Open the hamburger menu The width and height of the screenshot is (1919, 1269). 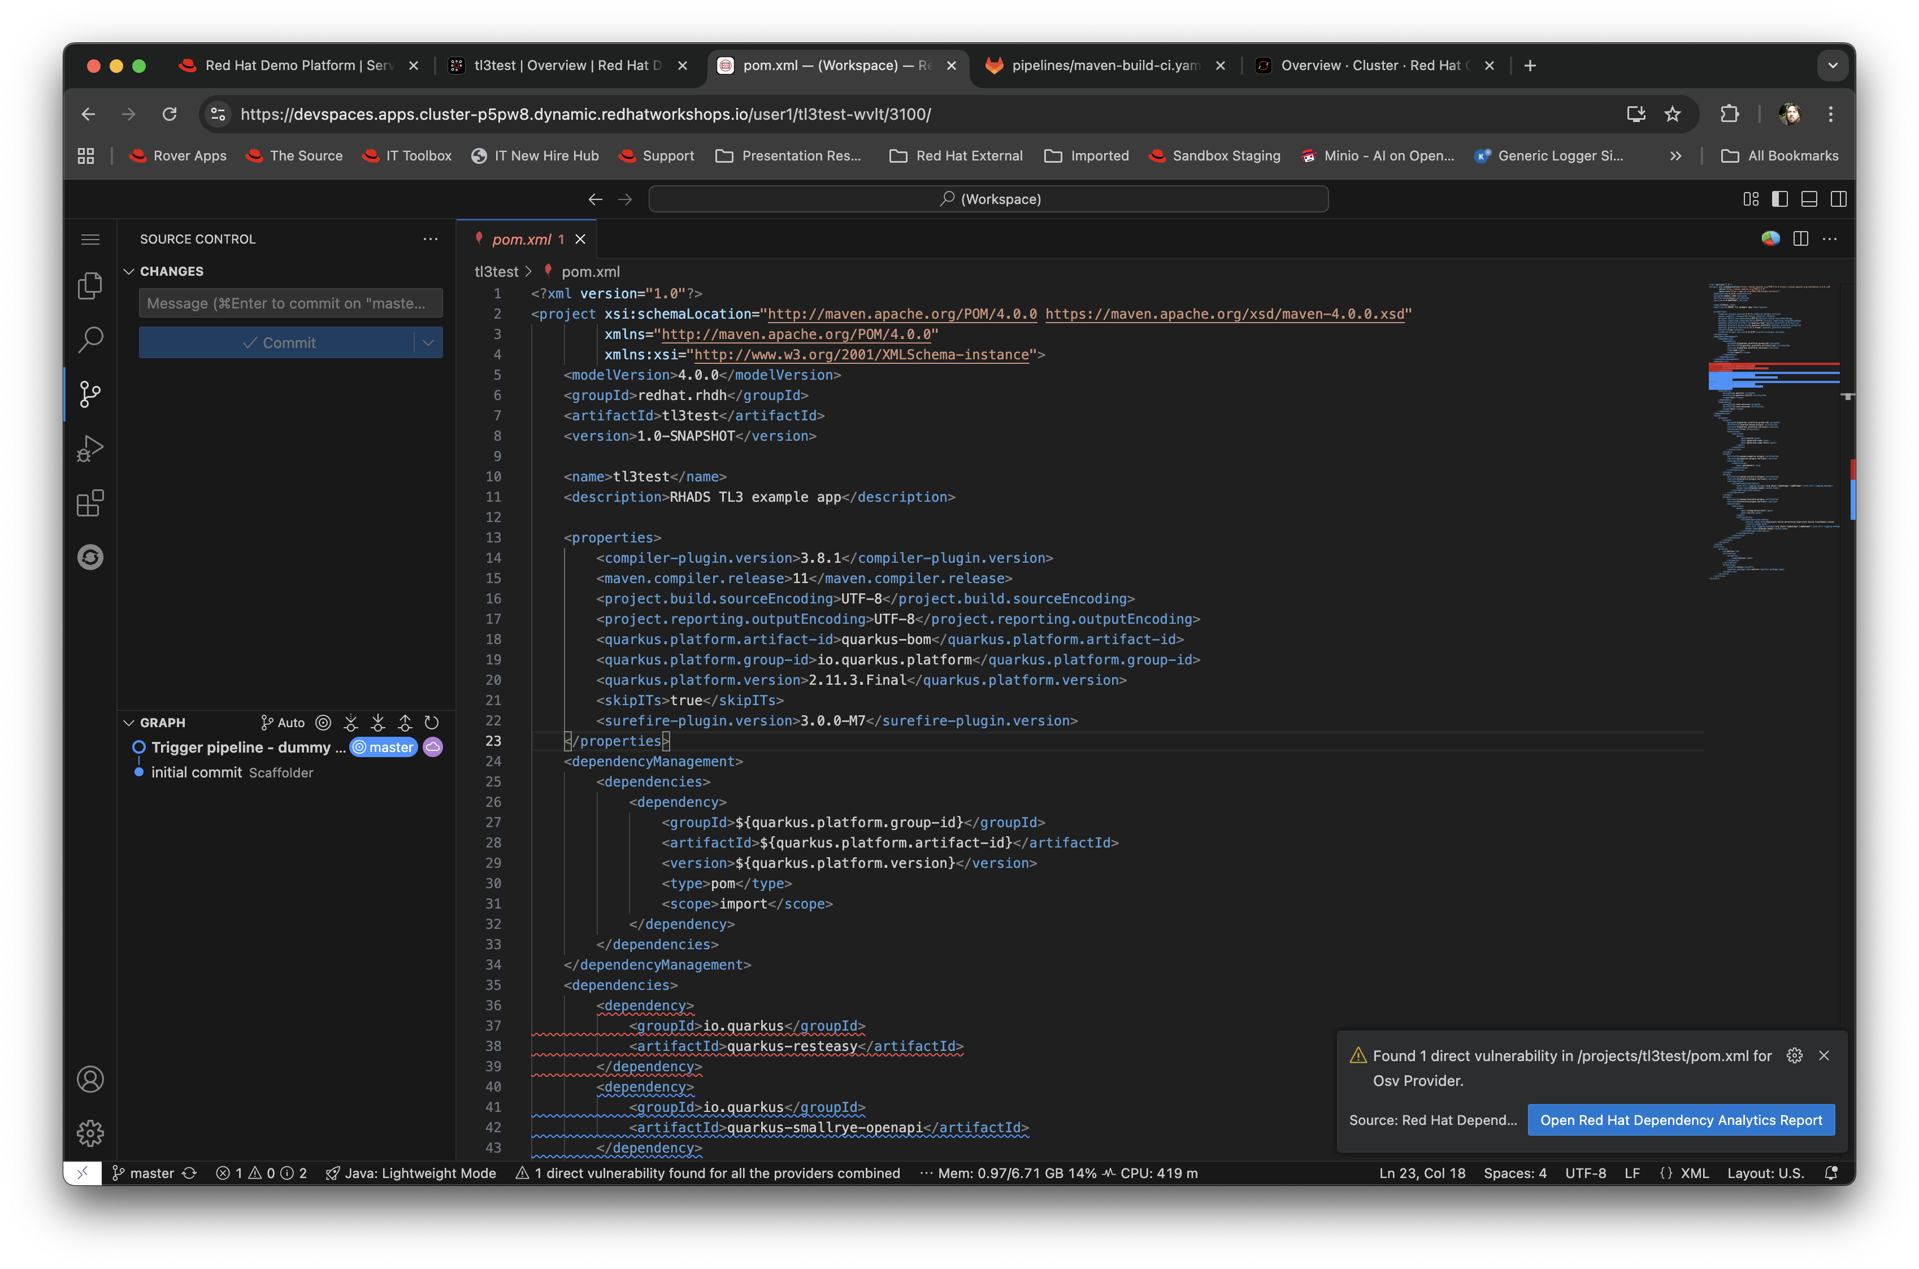coord(90,239)
